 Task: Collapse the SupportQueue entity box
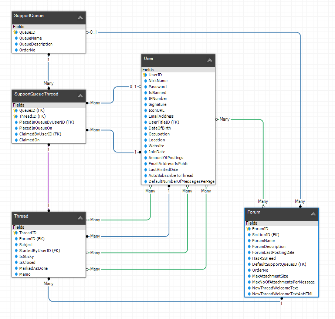(80, 17)
